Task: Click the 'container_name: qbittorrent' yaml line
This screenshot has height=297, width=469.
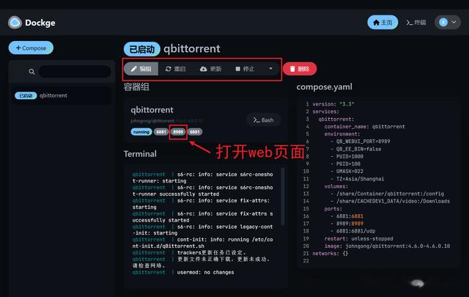Action: pyautogui.click(x=364, y=127)
